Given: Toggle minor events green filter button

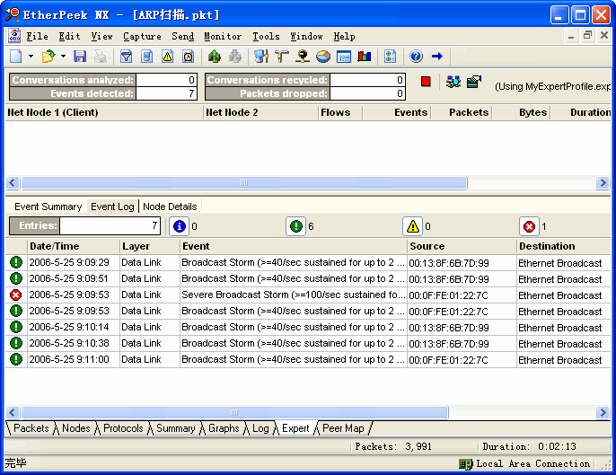Looking at the screenshot, I should click(x=295, y=226).
